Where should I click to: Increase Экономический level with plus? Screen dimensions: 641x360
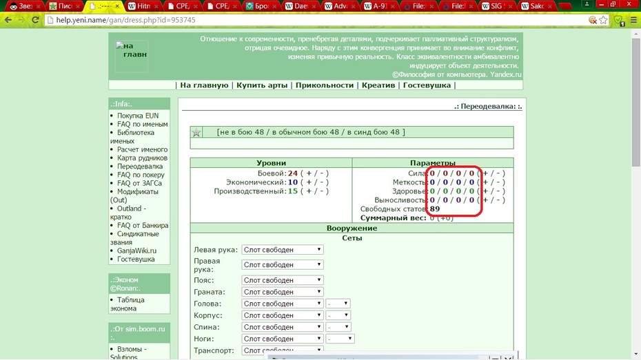(x=309, y=182)
